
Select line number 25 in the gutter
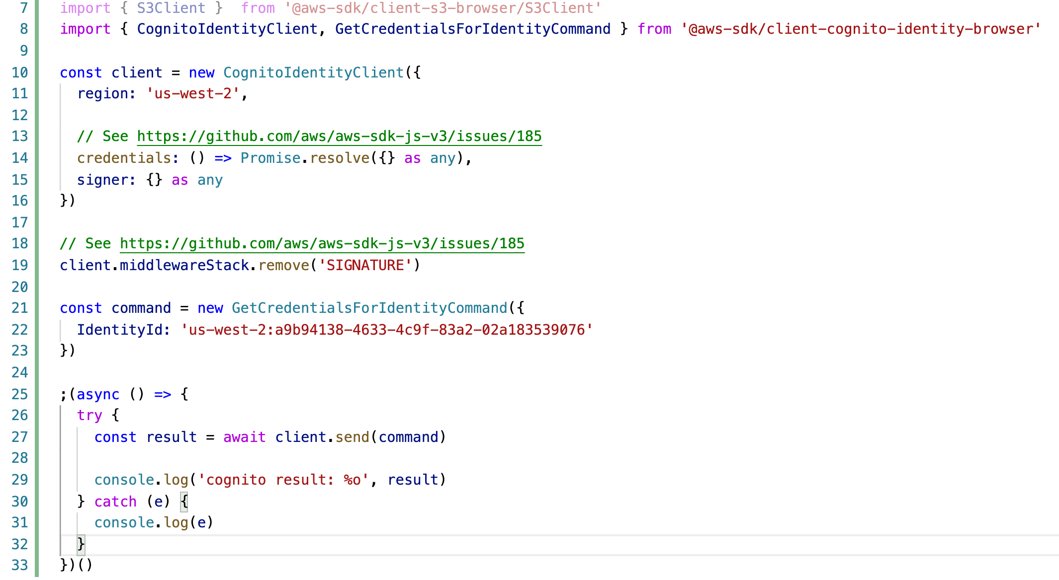tap(20, 394)
